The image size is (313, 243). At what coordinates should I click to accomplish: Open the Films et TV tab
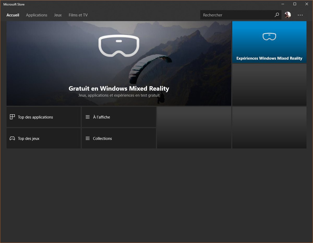click(78, 15)
